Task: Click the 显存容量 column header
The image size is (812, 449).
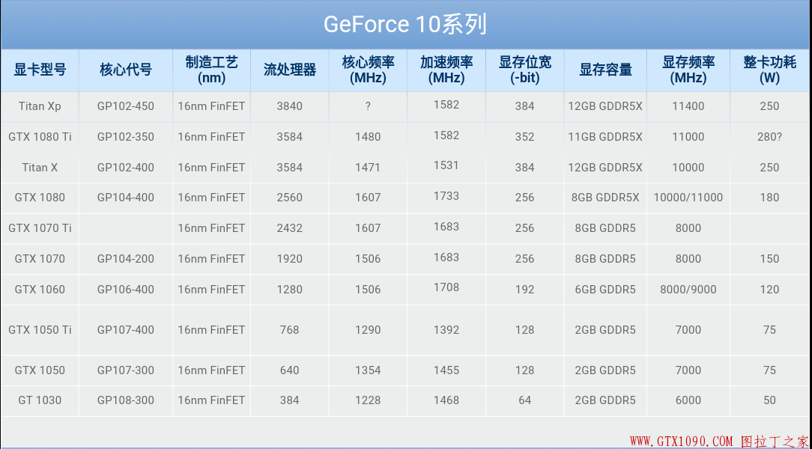Action: 605,70
